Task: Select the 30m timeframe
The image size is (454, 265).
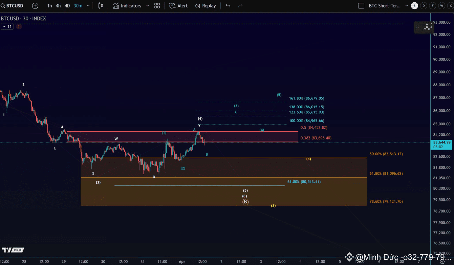Action: pyautogui.click(x=78, y=6)
